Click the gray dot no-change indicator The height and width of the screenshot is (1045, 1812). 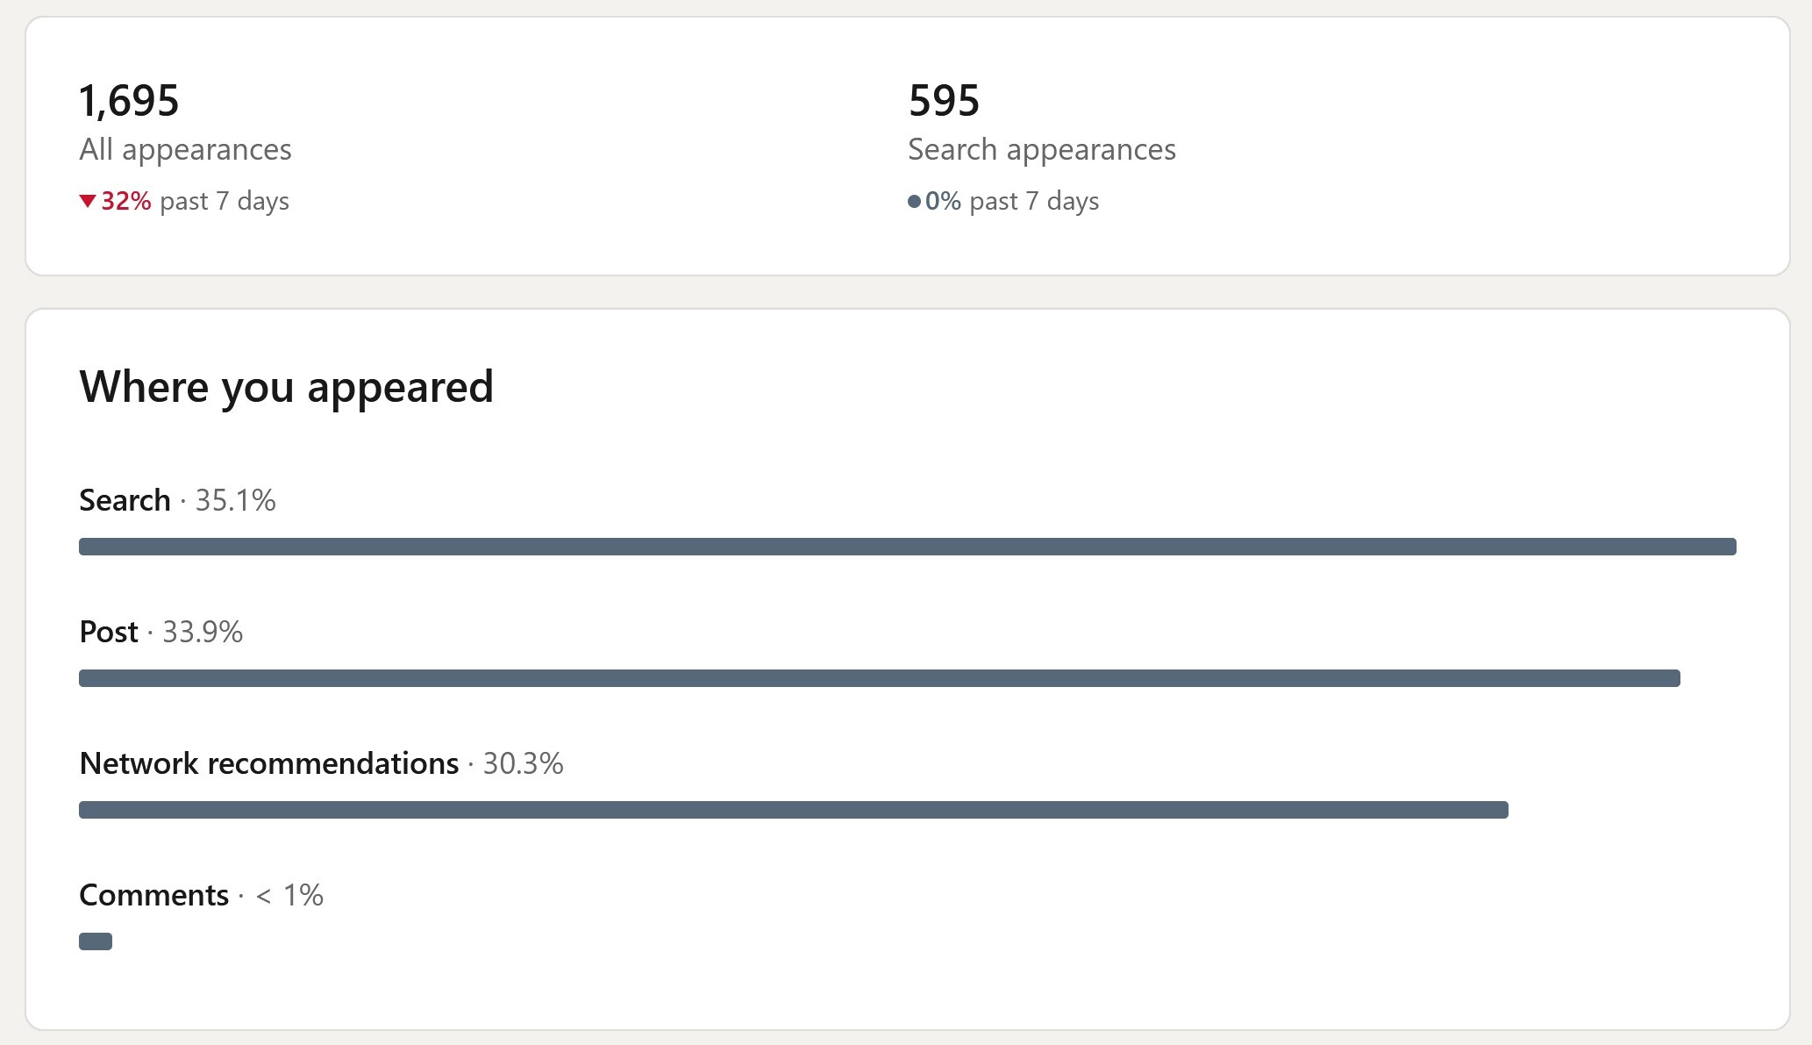click(x=914, y=202)
